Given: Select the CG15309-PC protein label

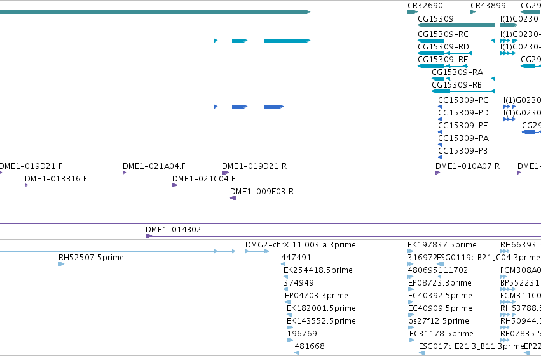Looking at the screenshot, I should (x=463, y=100).
